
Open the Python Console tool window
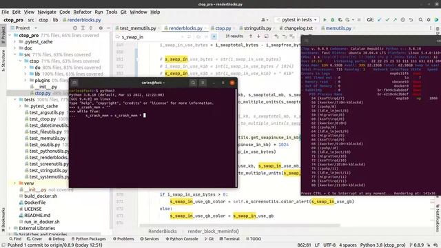point(182,239)
